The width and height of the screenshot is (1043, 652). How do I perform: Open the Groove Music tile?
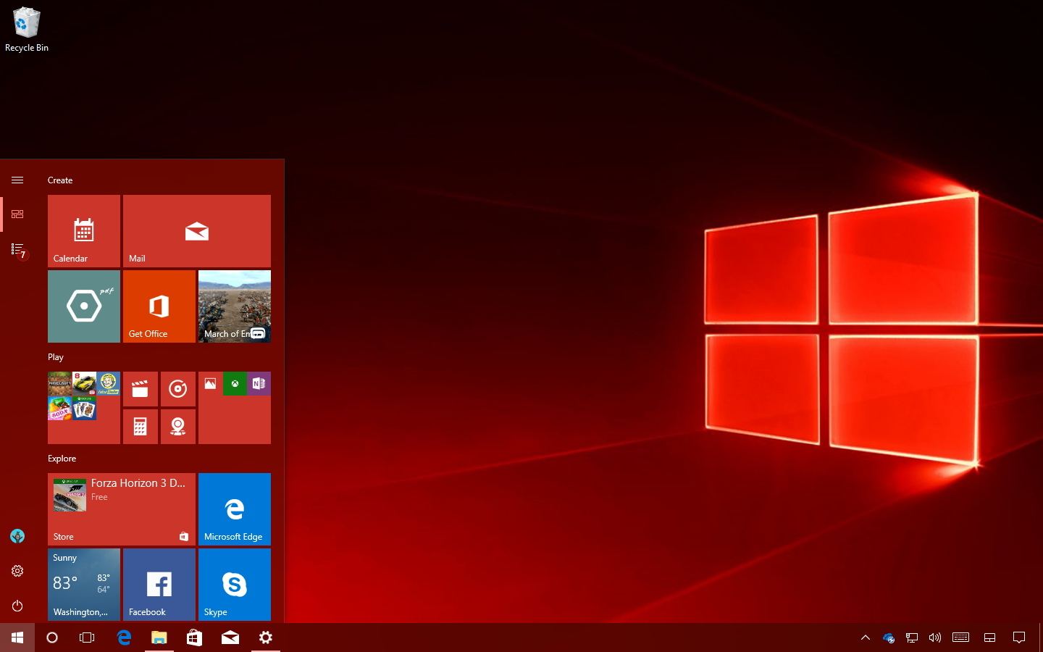coord(178,389)
